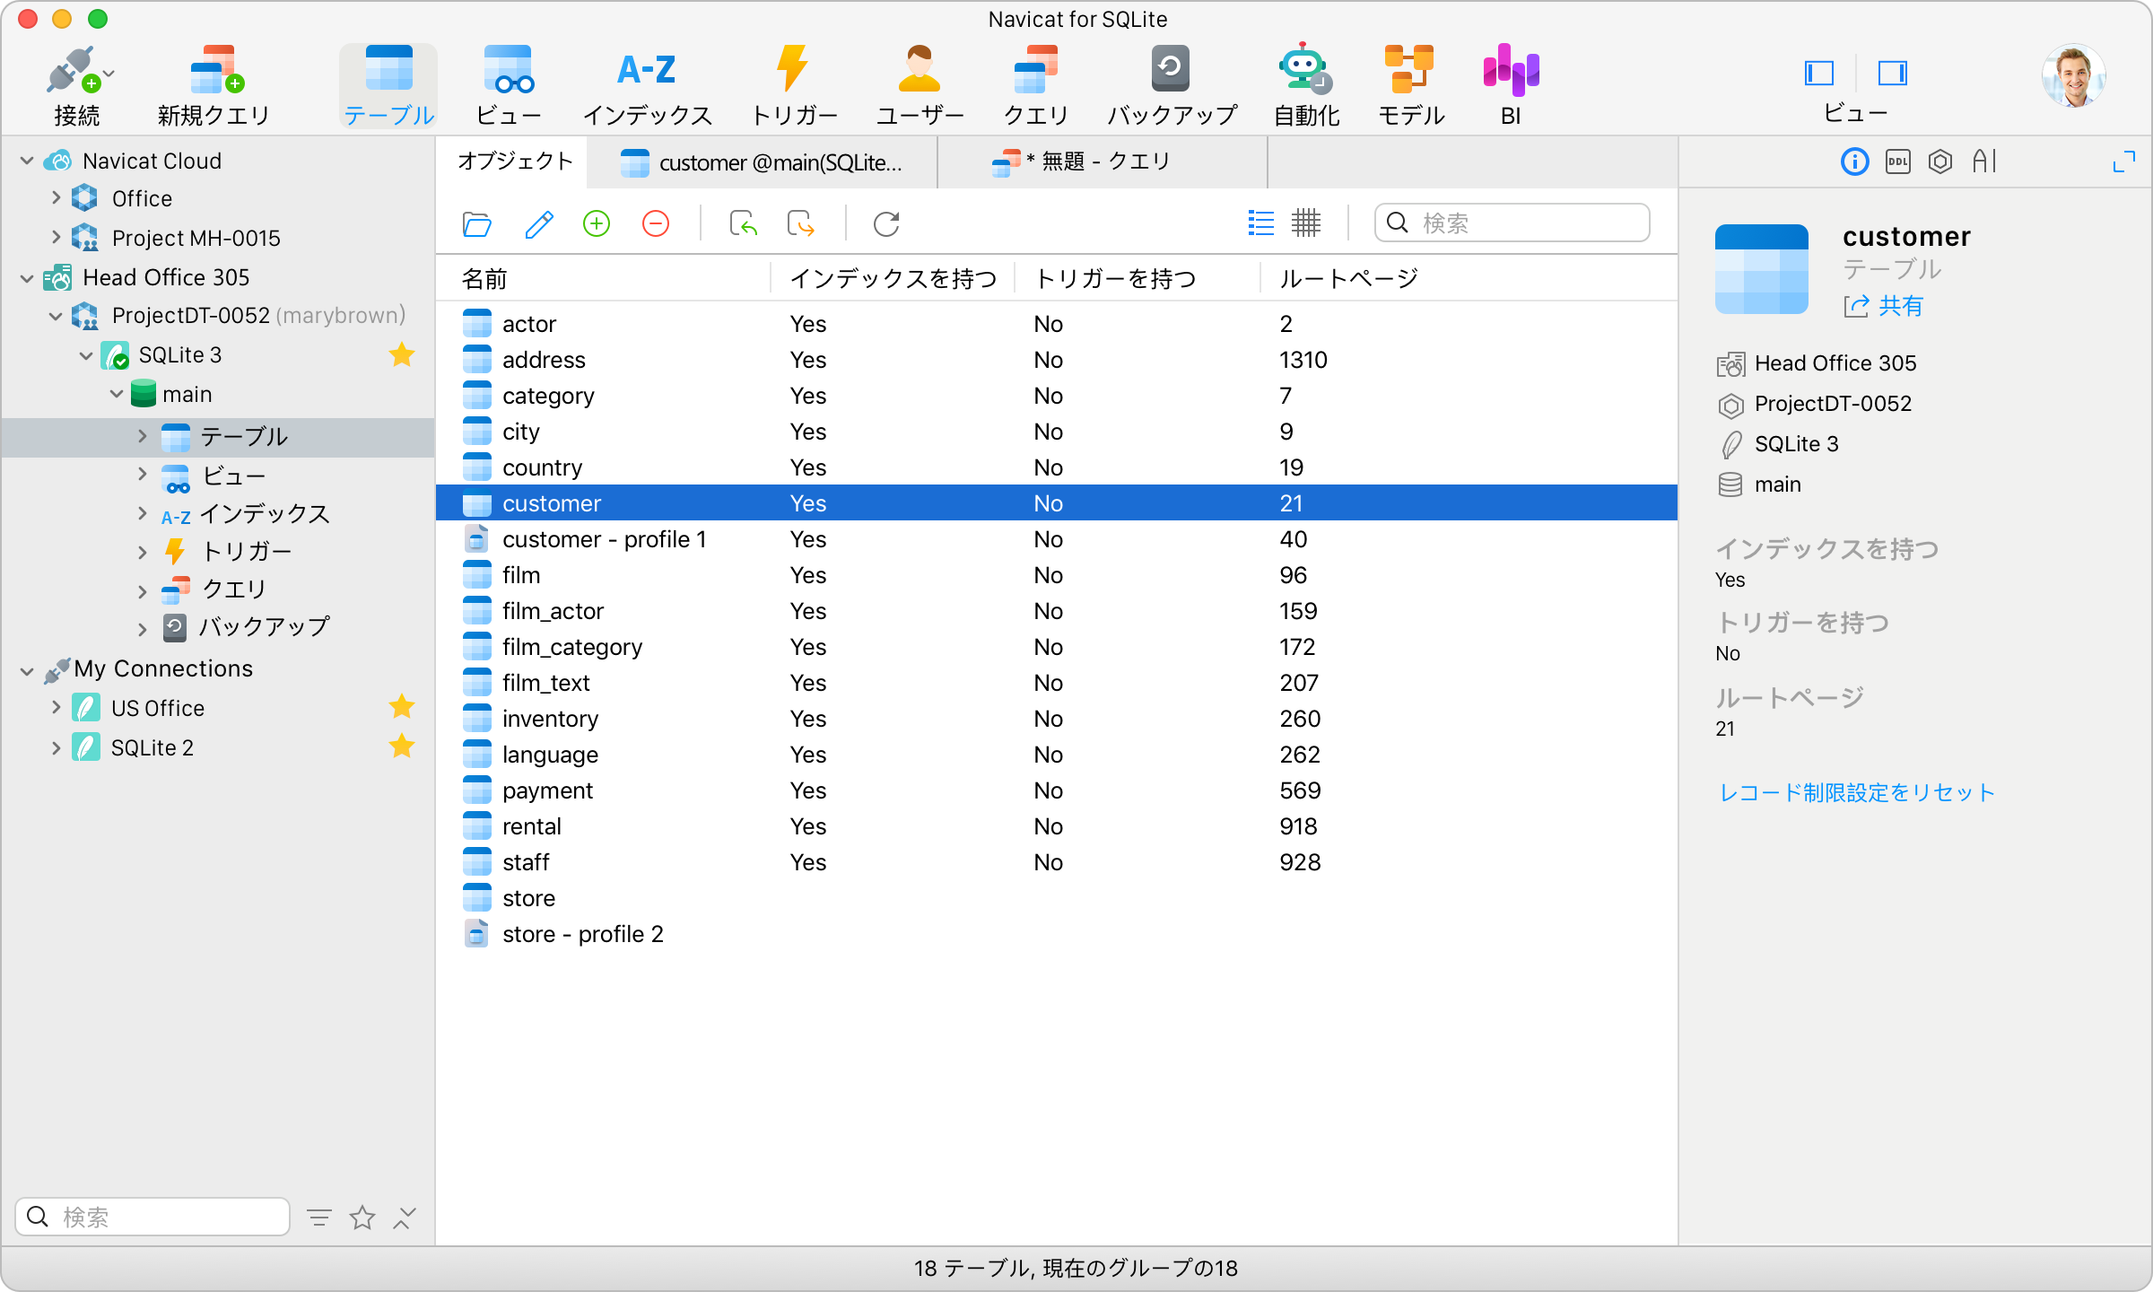Expand Project MH-0015

tap(56, 238)
